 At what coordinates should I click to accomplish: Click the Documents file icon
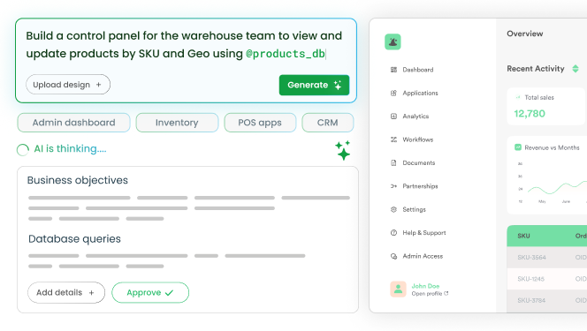coord(393,163)
